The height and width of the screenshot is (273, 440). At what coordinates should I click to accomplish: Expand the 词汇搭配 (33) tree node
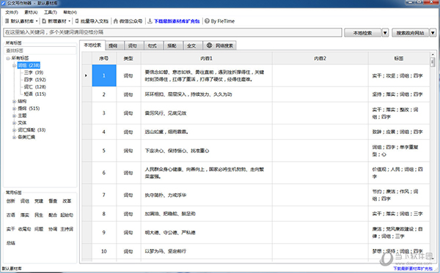14,130
